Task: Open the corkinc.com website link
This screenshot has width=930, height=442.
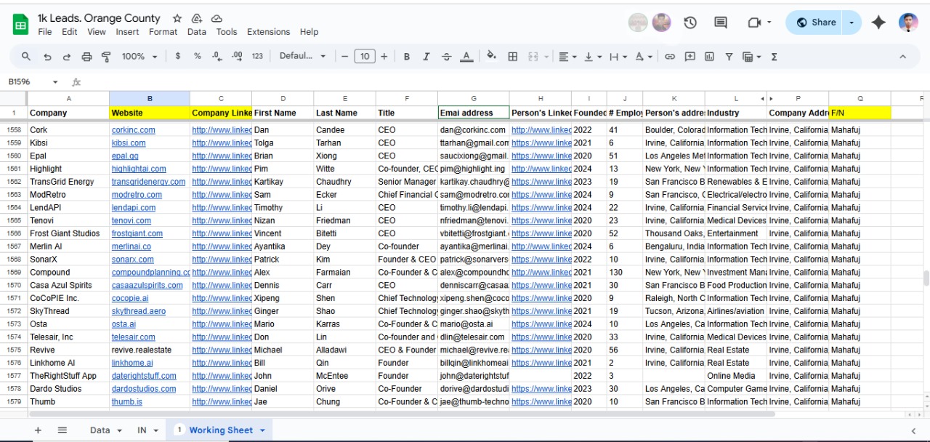Action: (x=133, y=130)
